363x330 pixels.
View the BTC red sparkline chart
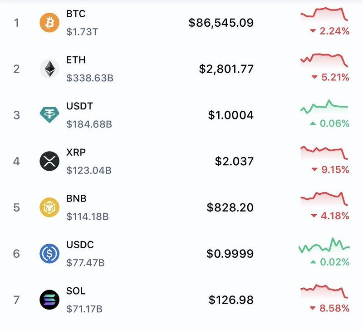click(x=324, y=14)
